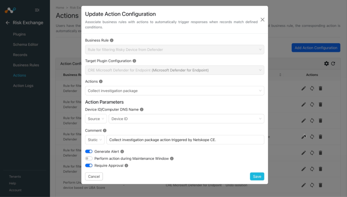347x197 pixels.
Task: Open the Target Plugin Configuration dropdown
Action: click(175, 70)
